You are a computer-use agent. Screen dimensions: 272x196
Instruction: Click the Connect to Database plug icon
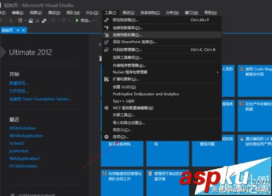tap(107, 28)
